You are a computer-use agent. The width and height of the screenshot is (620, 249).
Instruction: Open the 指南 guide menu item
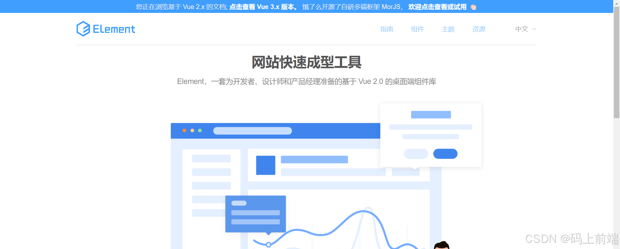click(387, 29)
